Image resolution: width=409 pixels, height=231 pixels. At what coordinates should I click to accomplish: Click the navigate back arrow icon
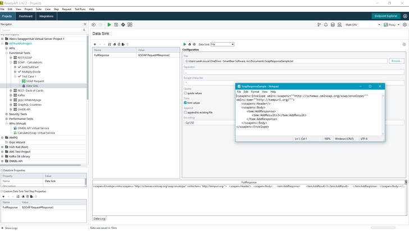point(93,25)
